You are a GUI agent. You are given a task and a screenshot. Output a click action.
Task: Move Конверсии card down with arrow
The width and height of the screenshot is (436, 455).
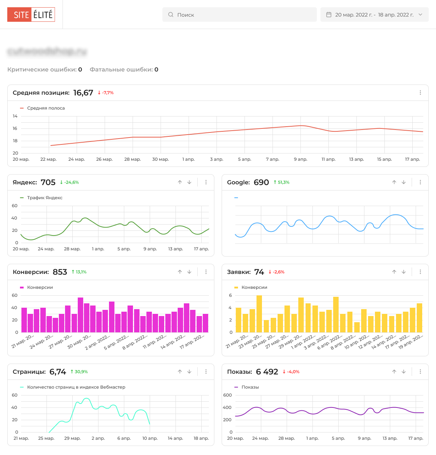(189, 272)
